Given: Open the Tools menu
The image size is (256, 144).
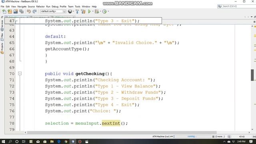Looking at the screenshot, I should [78, 6].
